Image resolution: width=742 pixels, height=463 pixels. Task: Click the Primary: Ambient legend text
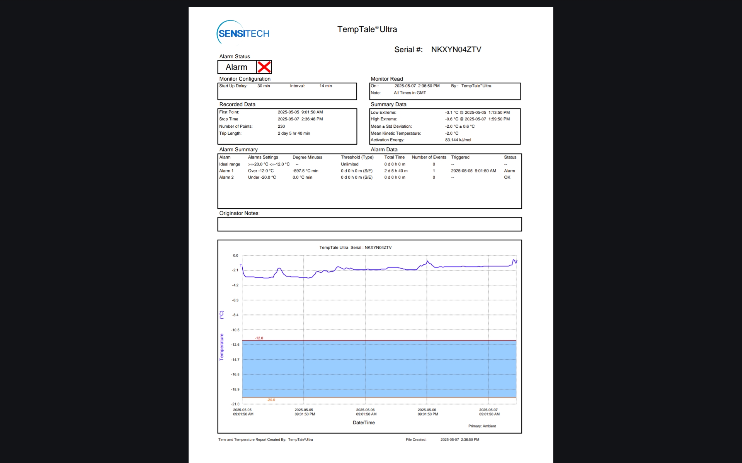coord(482,426)
